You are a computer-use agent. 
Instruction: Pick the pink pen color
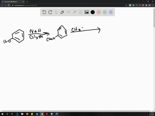point(98,12)
